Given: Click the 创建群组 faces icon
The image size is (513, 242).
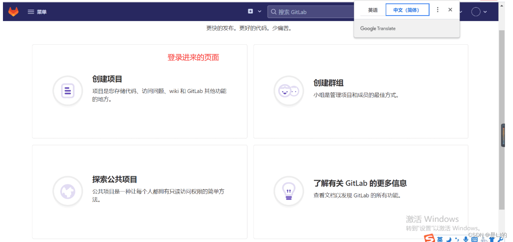Looking at the screenshot, I should point(289,91).
